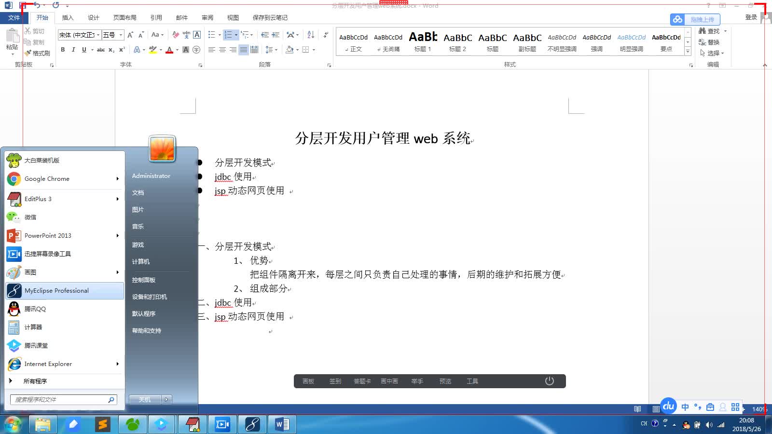This screenshot has width=772, height=434.
Task: Apply bold formatting to text
Action: (x=63, y=49)
